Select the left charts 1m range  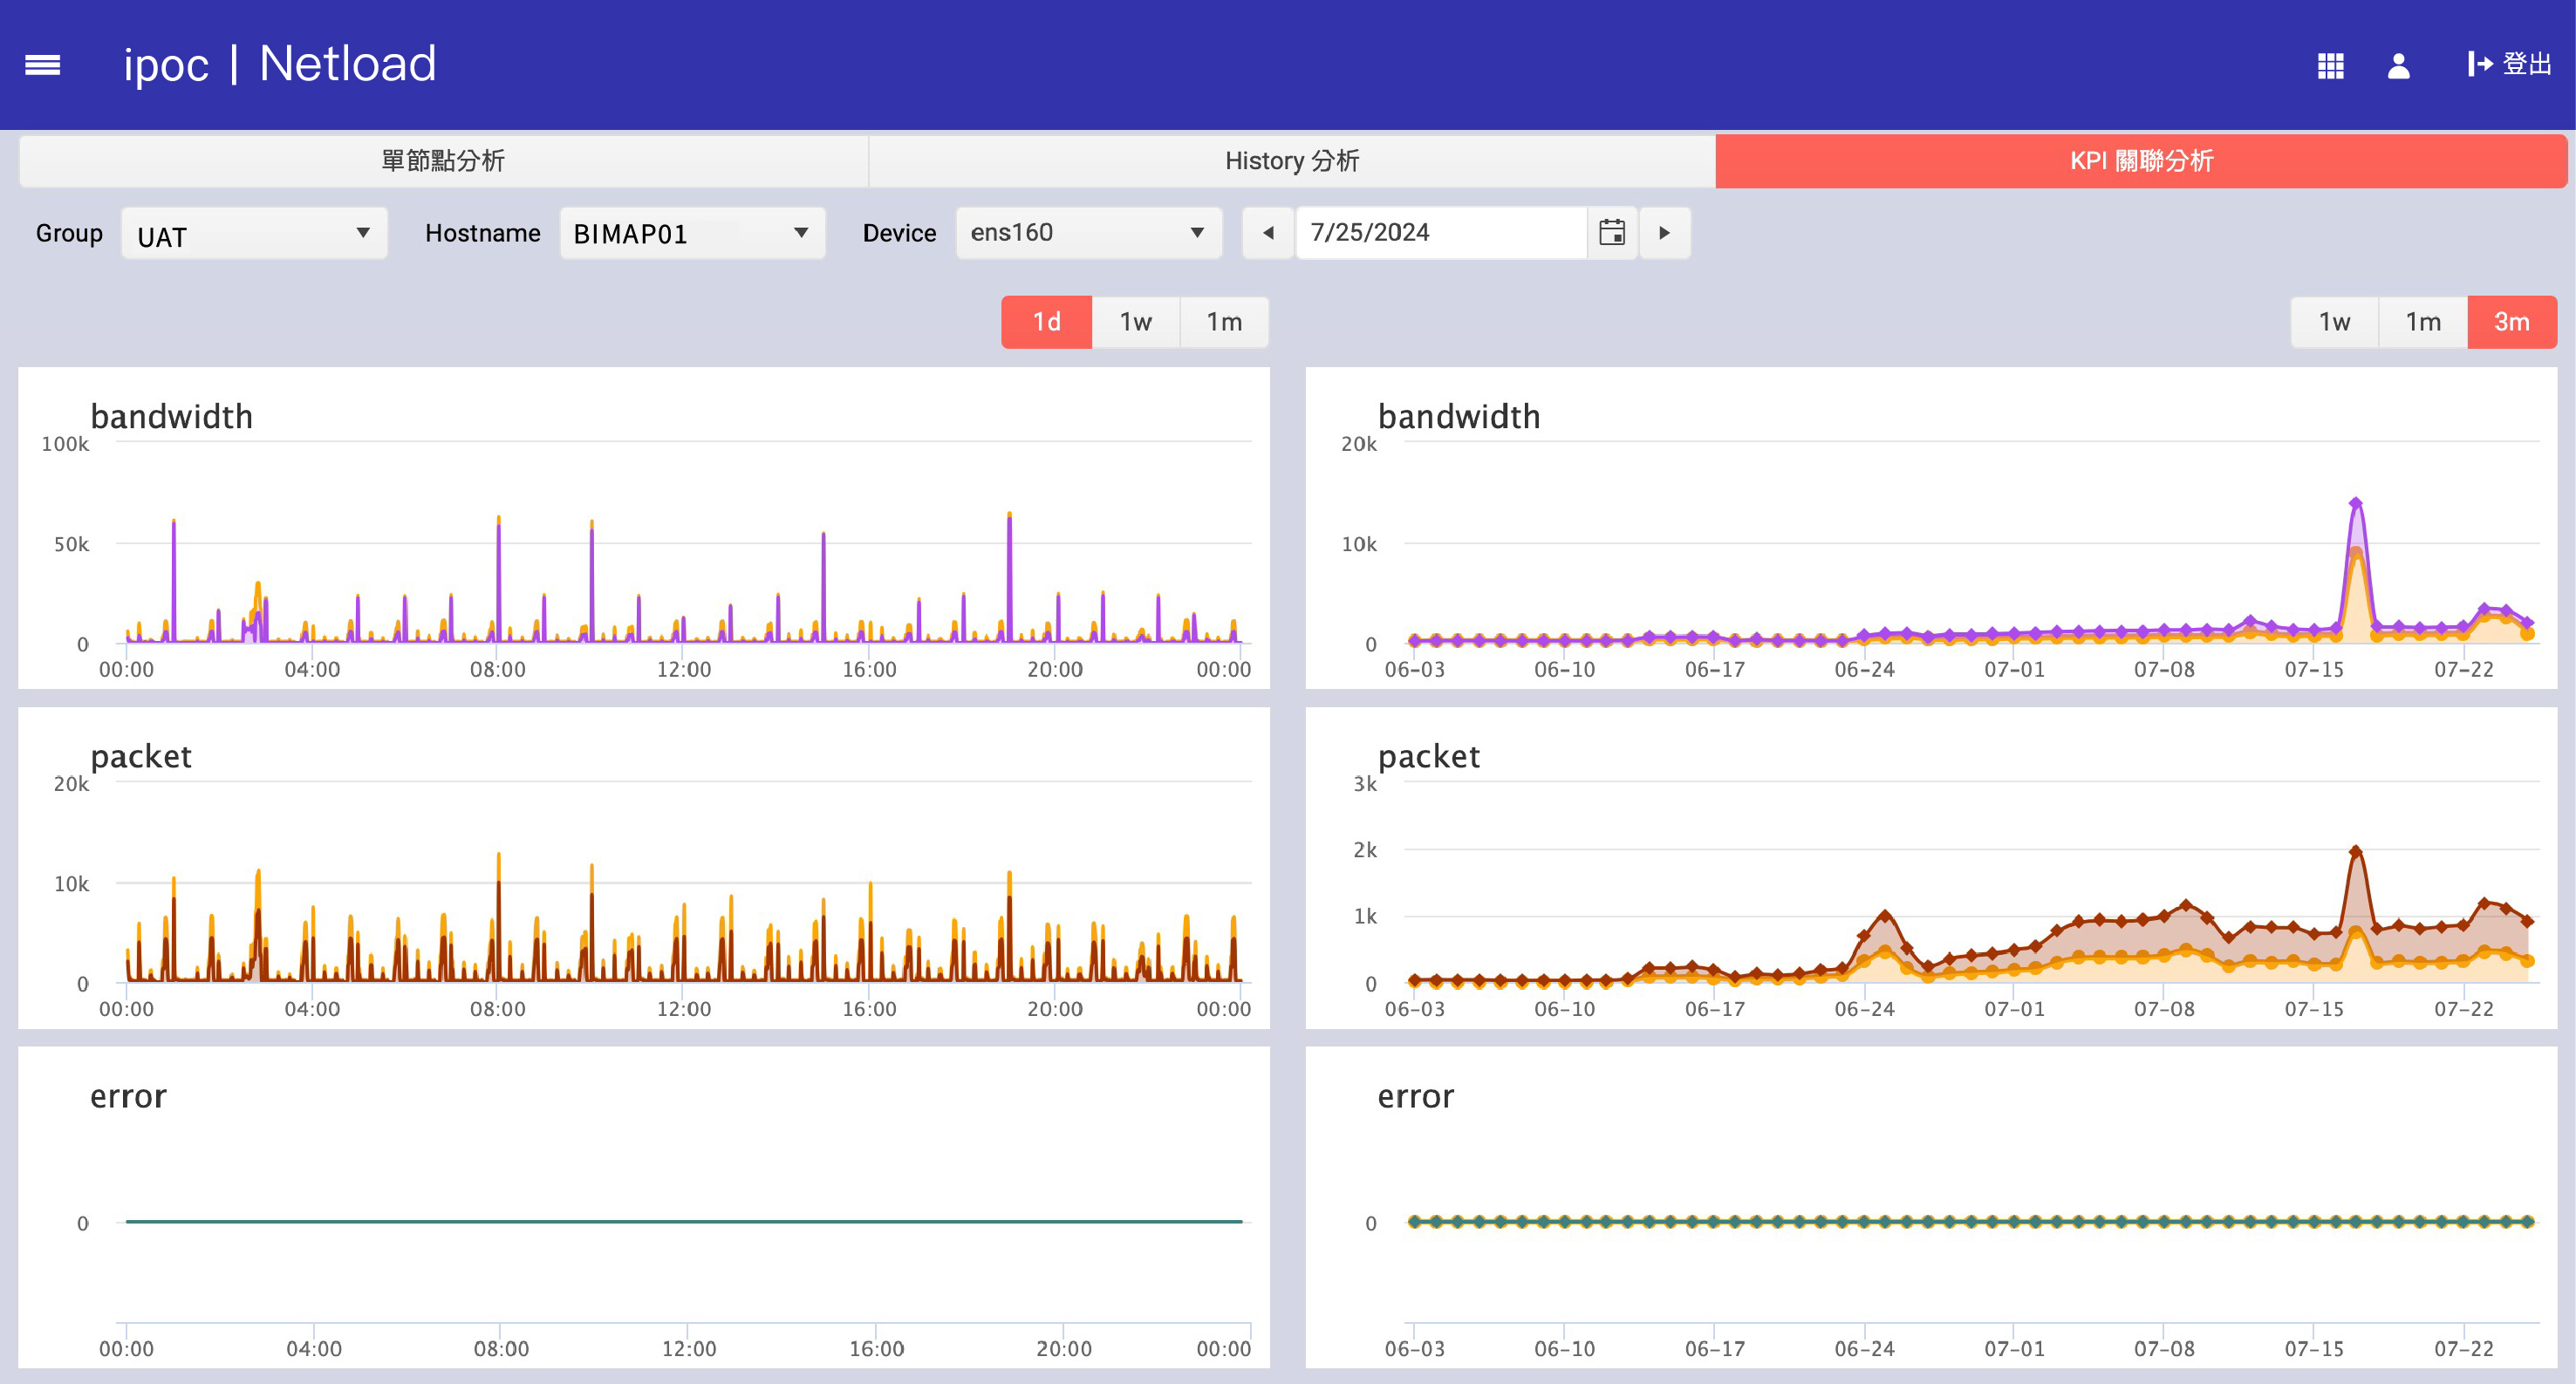1224,322
